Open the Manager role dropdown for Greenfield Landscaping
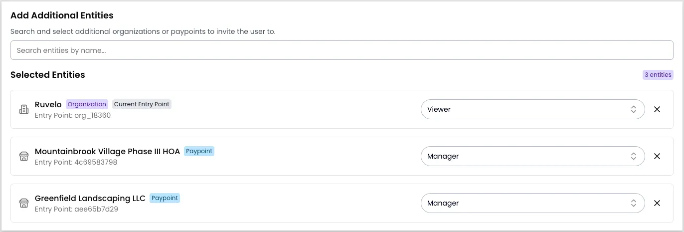Screen dimensions: 684x232 click(533, 203)
